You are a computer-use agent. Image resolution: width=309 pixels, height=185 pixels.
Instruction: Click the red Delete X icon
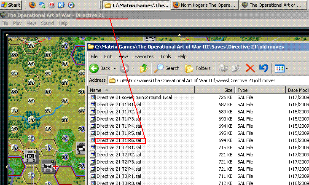250,68
